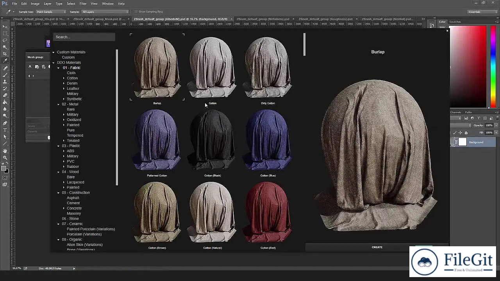The height and width of the screenshot is (281, 500).
Task: Change screen mode icon in toolbox
Action: click(x=5, y=185)
